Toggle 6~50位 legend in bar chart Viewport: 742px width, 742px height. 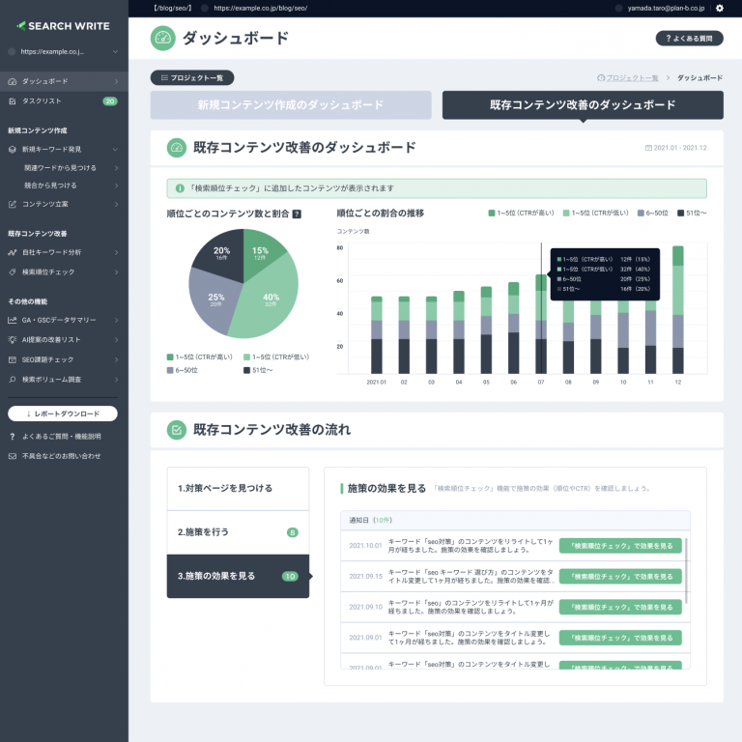(x=653, y=214)
